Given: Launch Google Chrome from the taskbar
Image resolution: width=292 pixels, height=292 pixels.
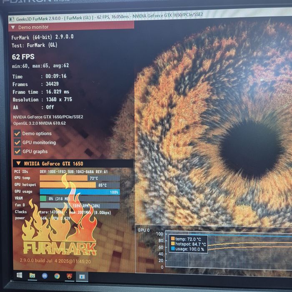Looking at the screenshot, I should [x=57, y=276].
